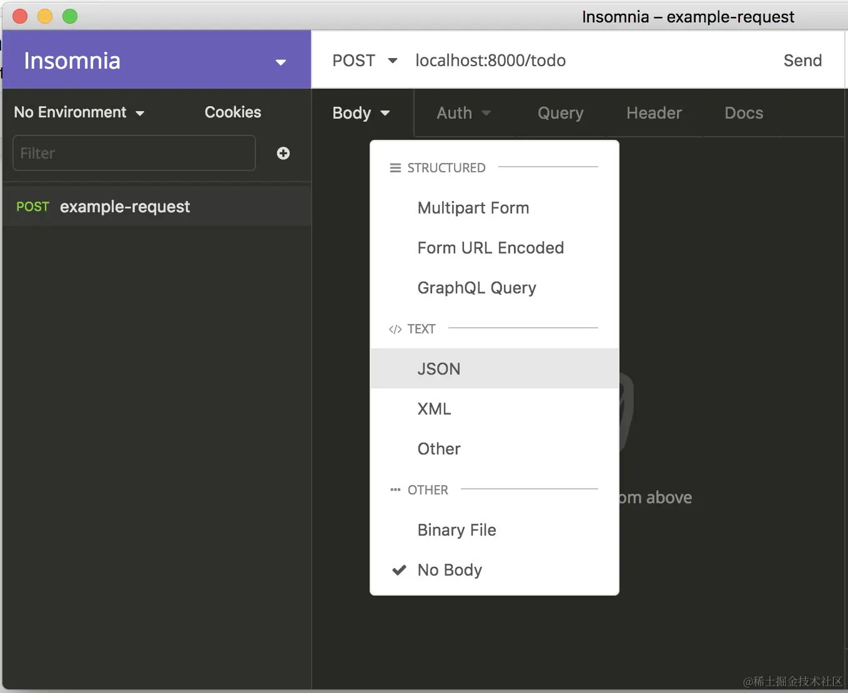
Task: Select the checked No Body option
Action: click(x=450, y=570)
